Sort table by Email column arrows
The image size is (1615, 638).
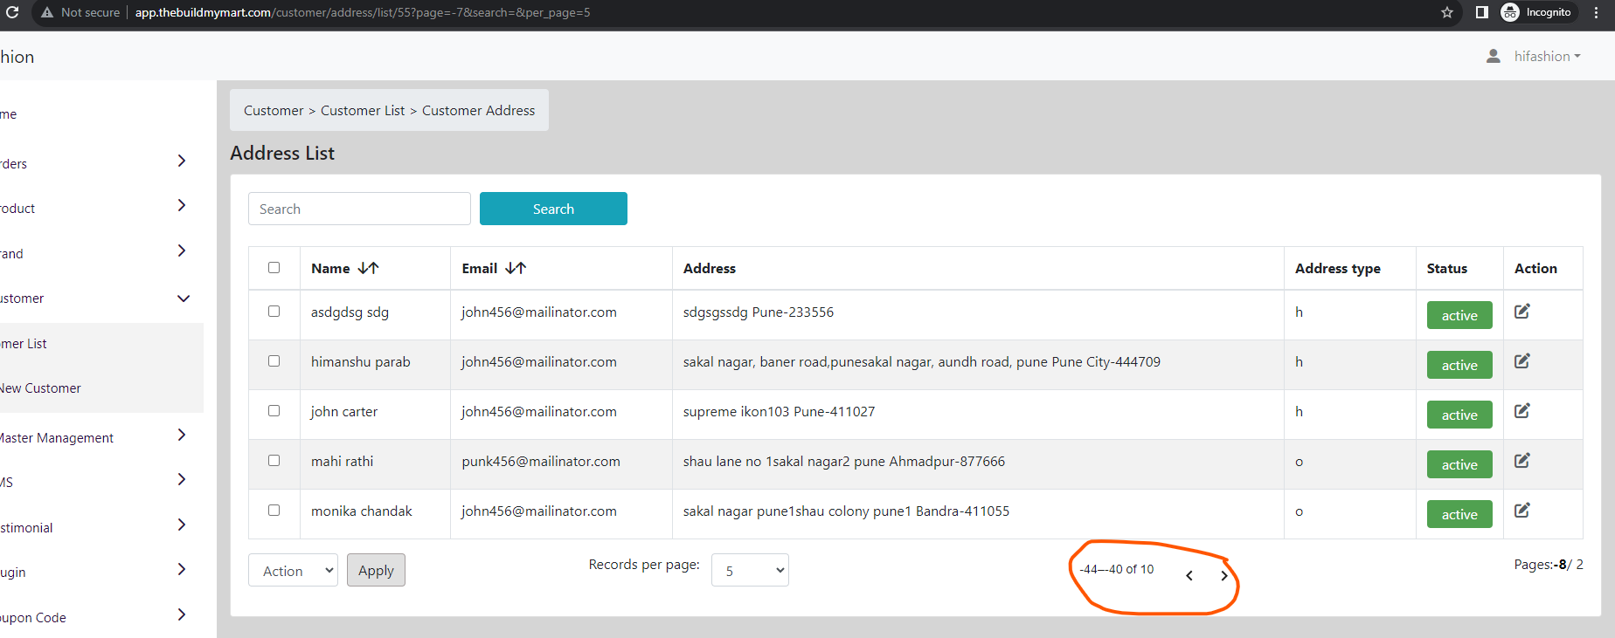[x=516, y=268]
